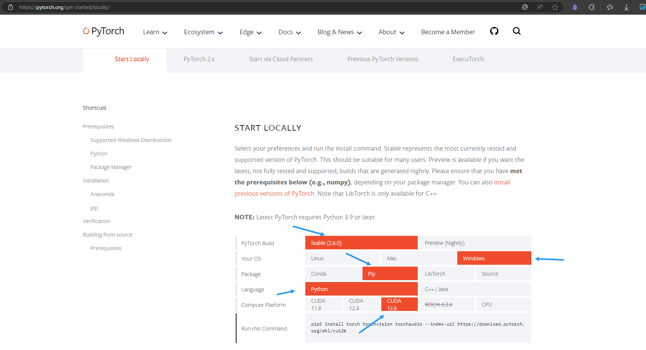Jump to Verification shortcut
Image resolution: width=646 pixels, height=350 pixels.
(97, 221)
